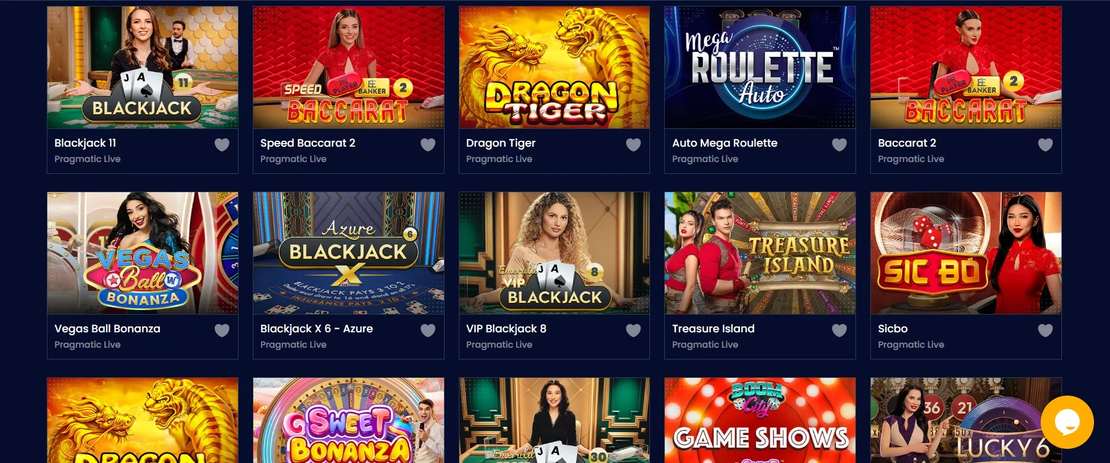Toggle heart favorite on Speed Baccarat 2
Viewport: 1110px width, 463px height.
pos(428,144)
